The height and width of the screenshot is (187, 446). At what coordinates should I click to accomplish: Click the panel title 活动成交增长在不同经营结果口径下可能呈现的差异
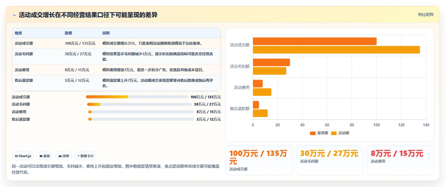[x=88, y=15]
